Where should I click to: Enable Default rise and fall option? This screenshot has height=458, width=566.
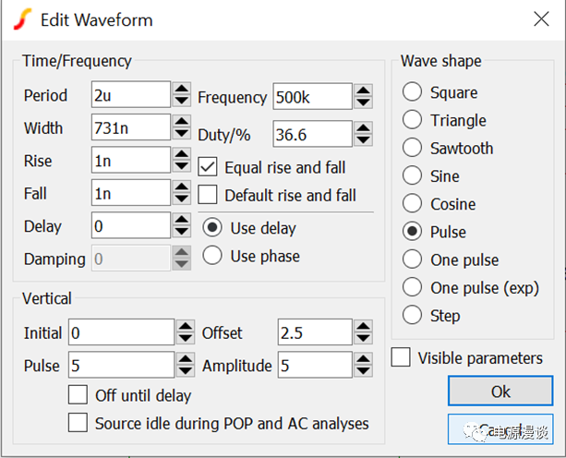209,195
